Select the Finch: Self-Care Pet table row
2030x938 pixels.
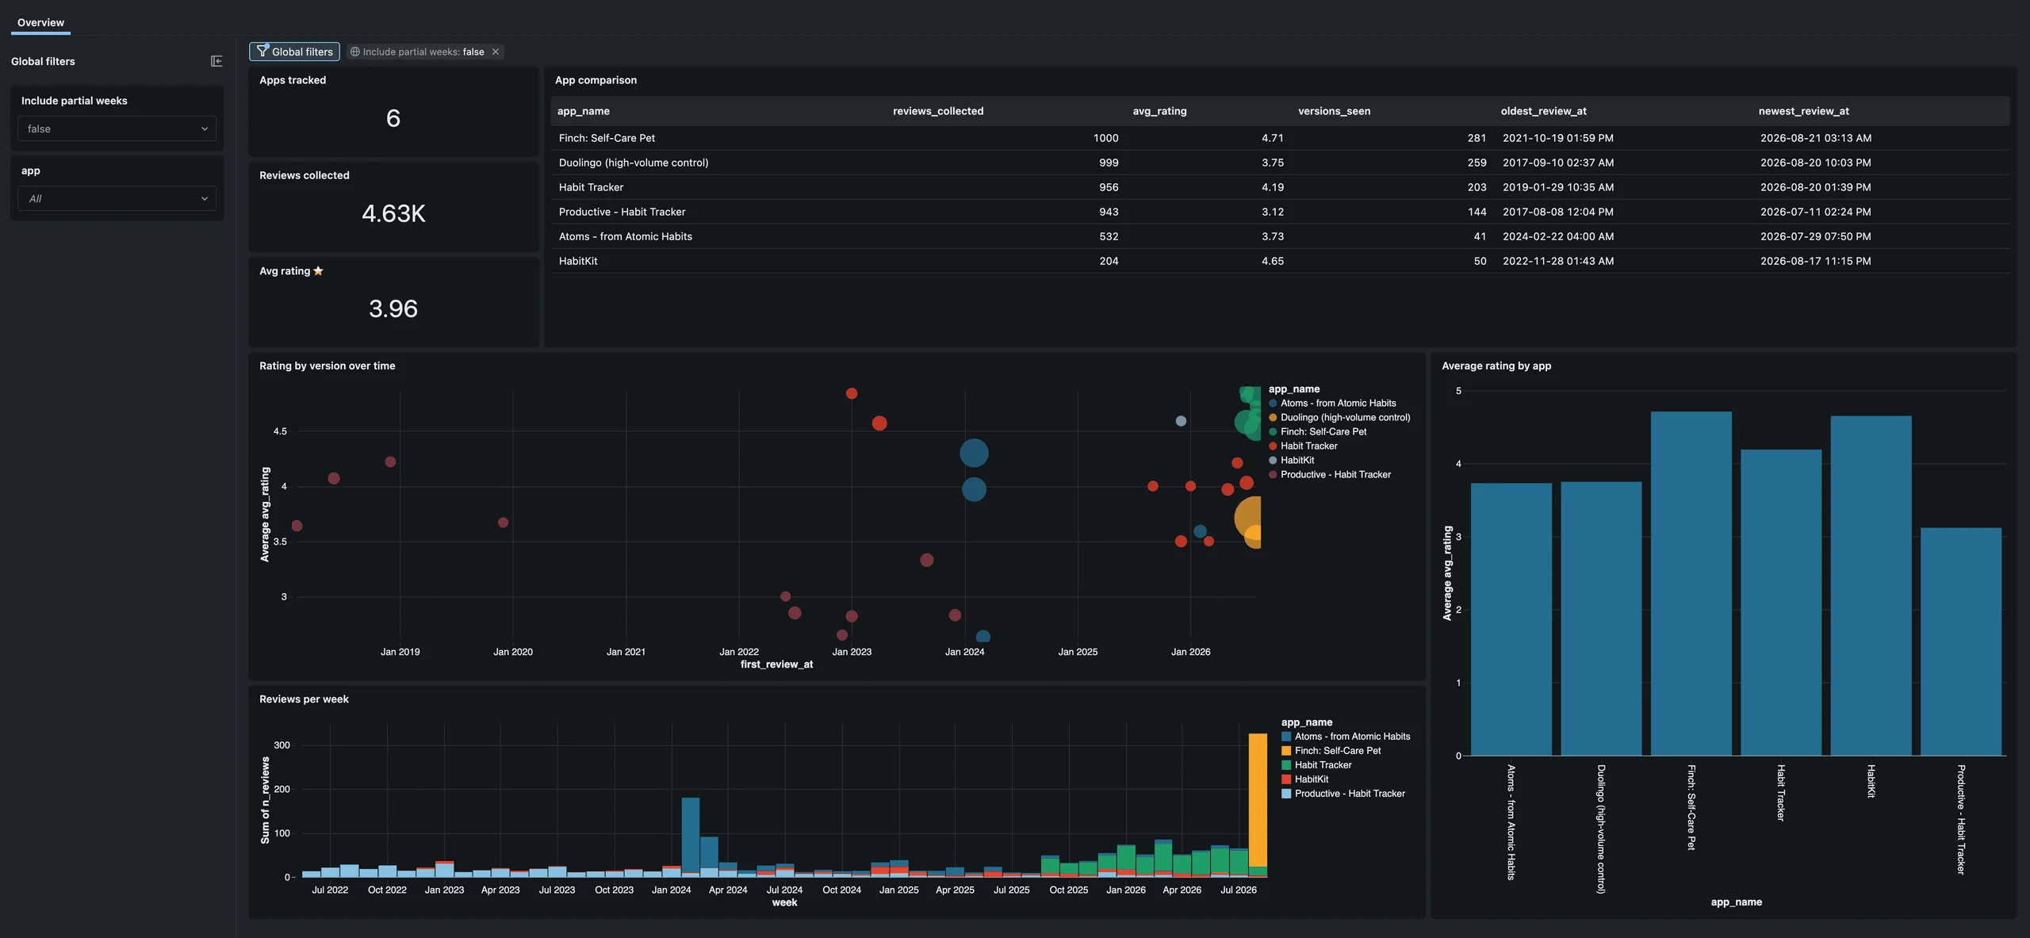pos(1280,138)
